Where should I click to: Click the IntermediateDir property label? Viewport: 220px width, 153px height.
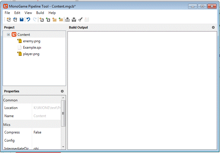[x=17, y=148]
